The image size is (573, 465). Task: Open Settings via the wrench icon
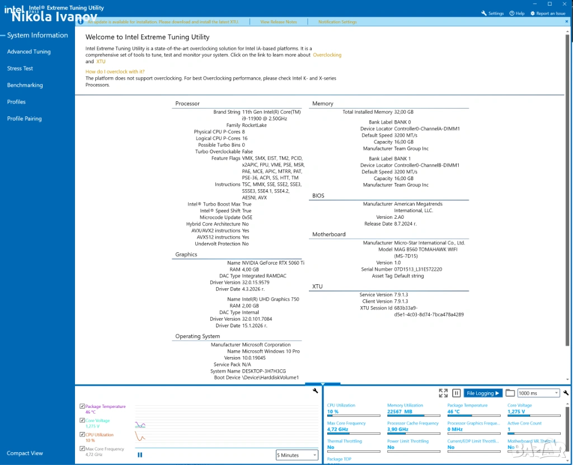484,13
